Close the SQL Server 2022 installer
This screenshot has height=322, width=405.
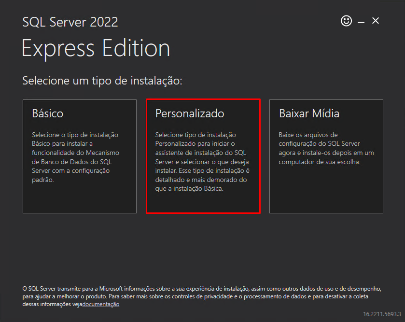(x=376, y=21)
